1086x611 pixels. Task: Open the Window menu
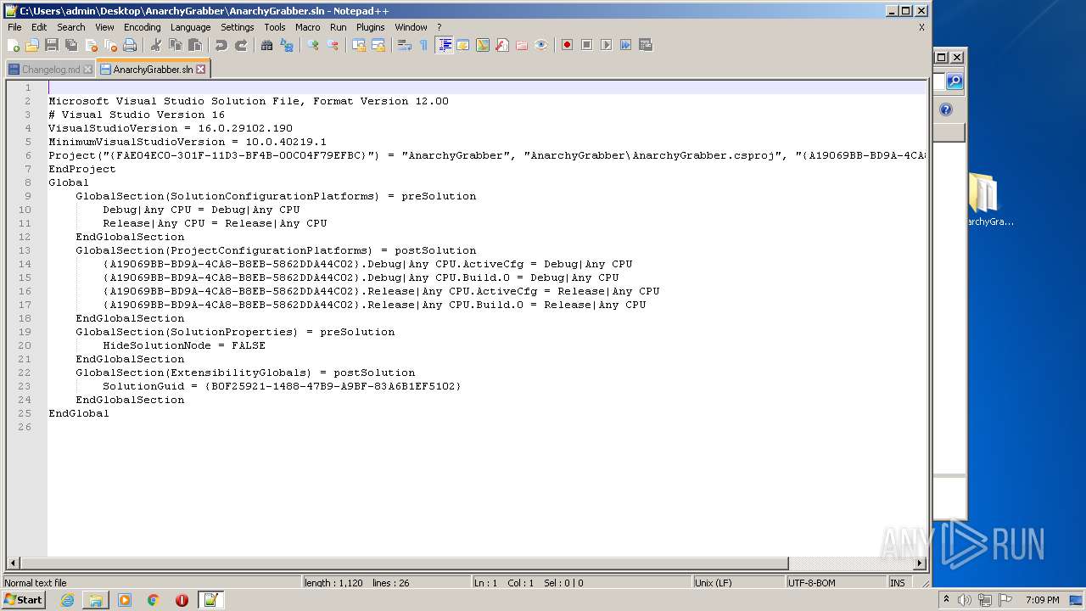(x=411, y=27)
